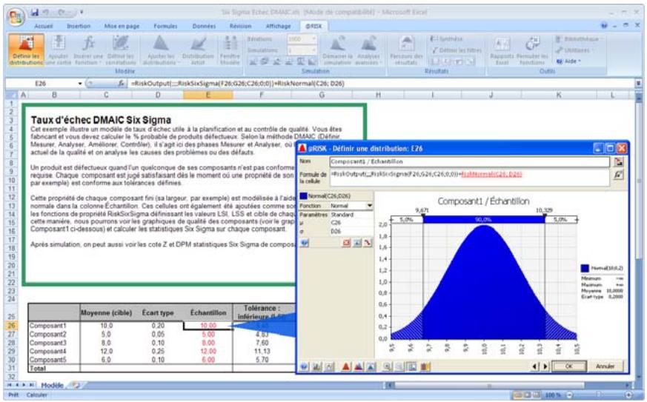Click the formula editor icon beside Formule de la cellule
Image resolution: width=647 pixels, height=402 pixels.
coord(618,175)
